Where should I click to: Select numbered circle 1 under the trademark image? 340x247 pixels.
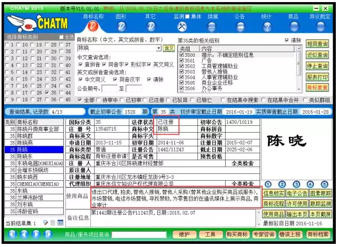coord(268,184)
